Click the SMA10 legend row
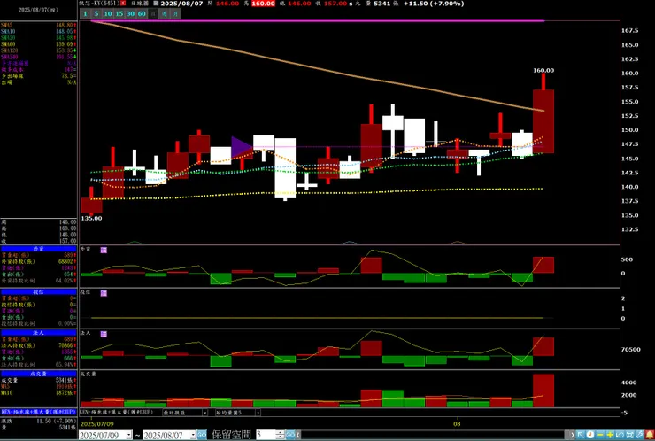 38,31
